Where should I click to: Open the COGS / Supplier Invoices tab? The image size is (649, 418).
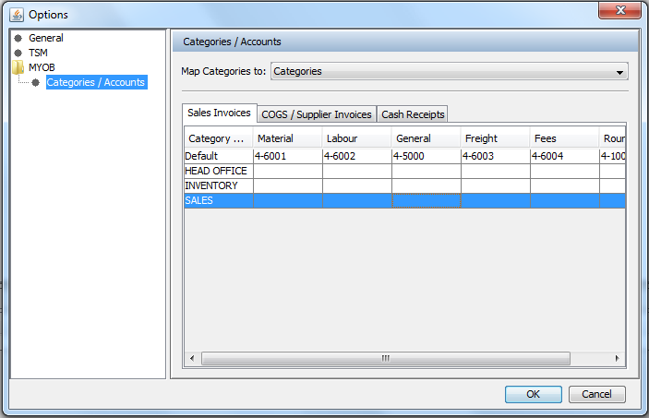coord(317,114)
